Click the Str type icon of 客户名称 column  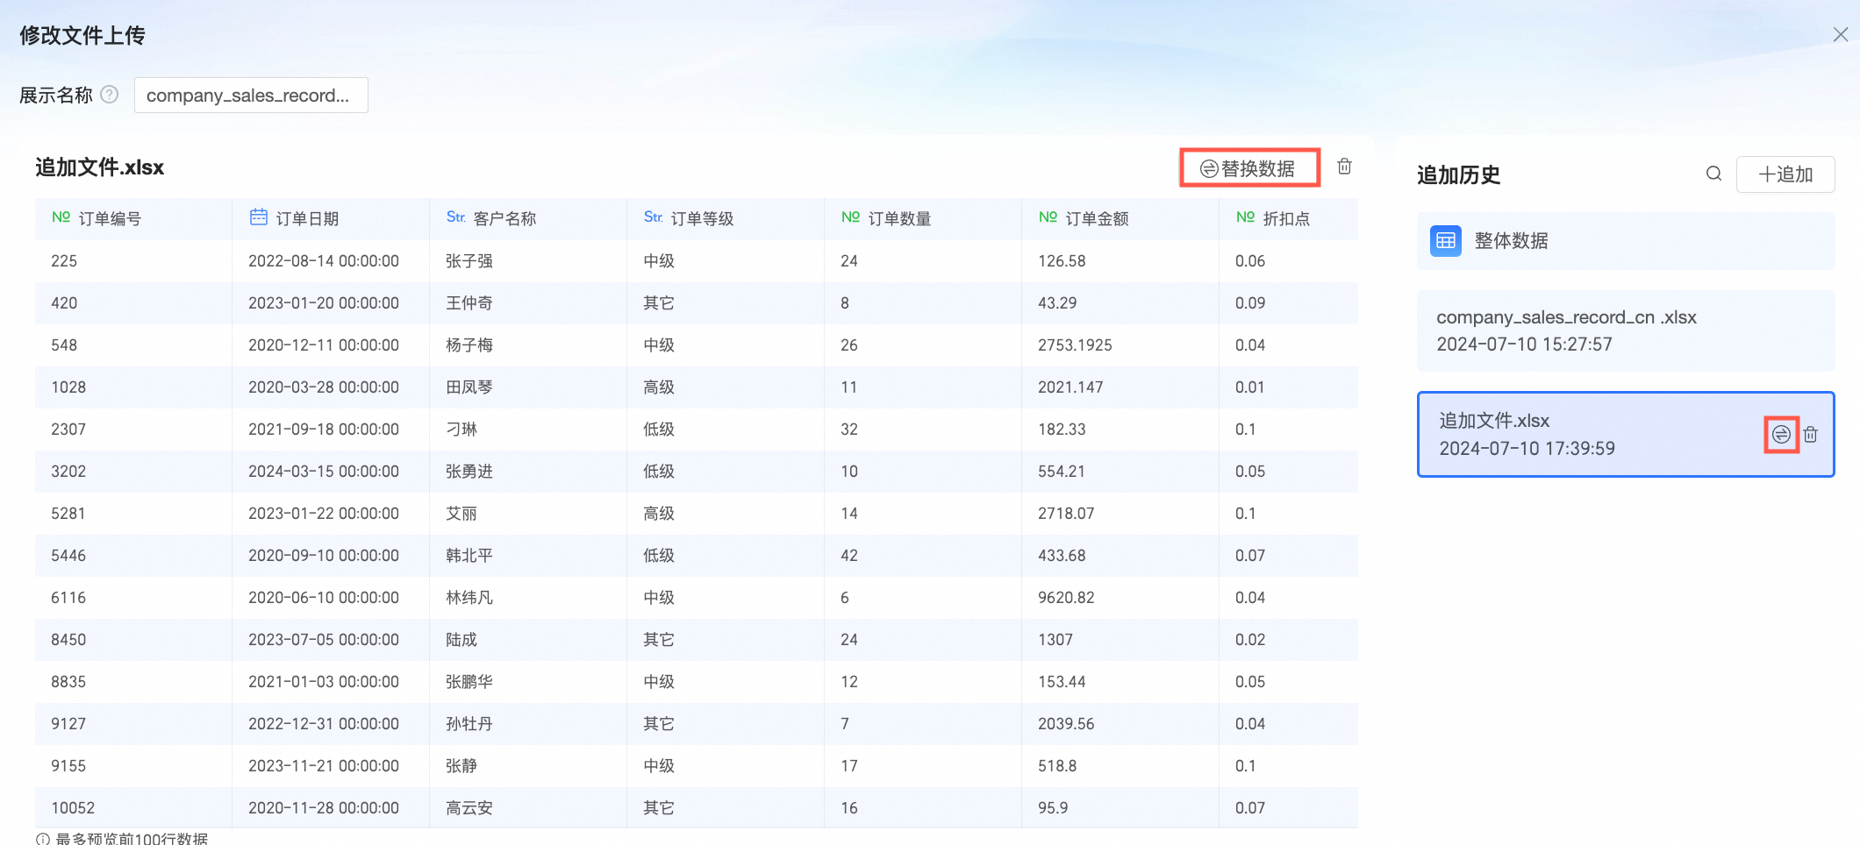(455, 217)
